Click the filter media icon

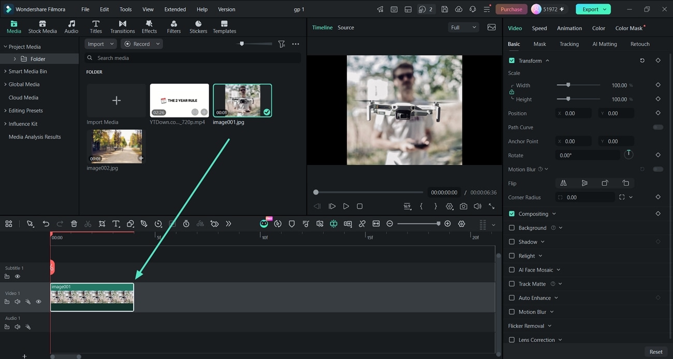pyautogui.click(x=282, y=44)
